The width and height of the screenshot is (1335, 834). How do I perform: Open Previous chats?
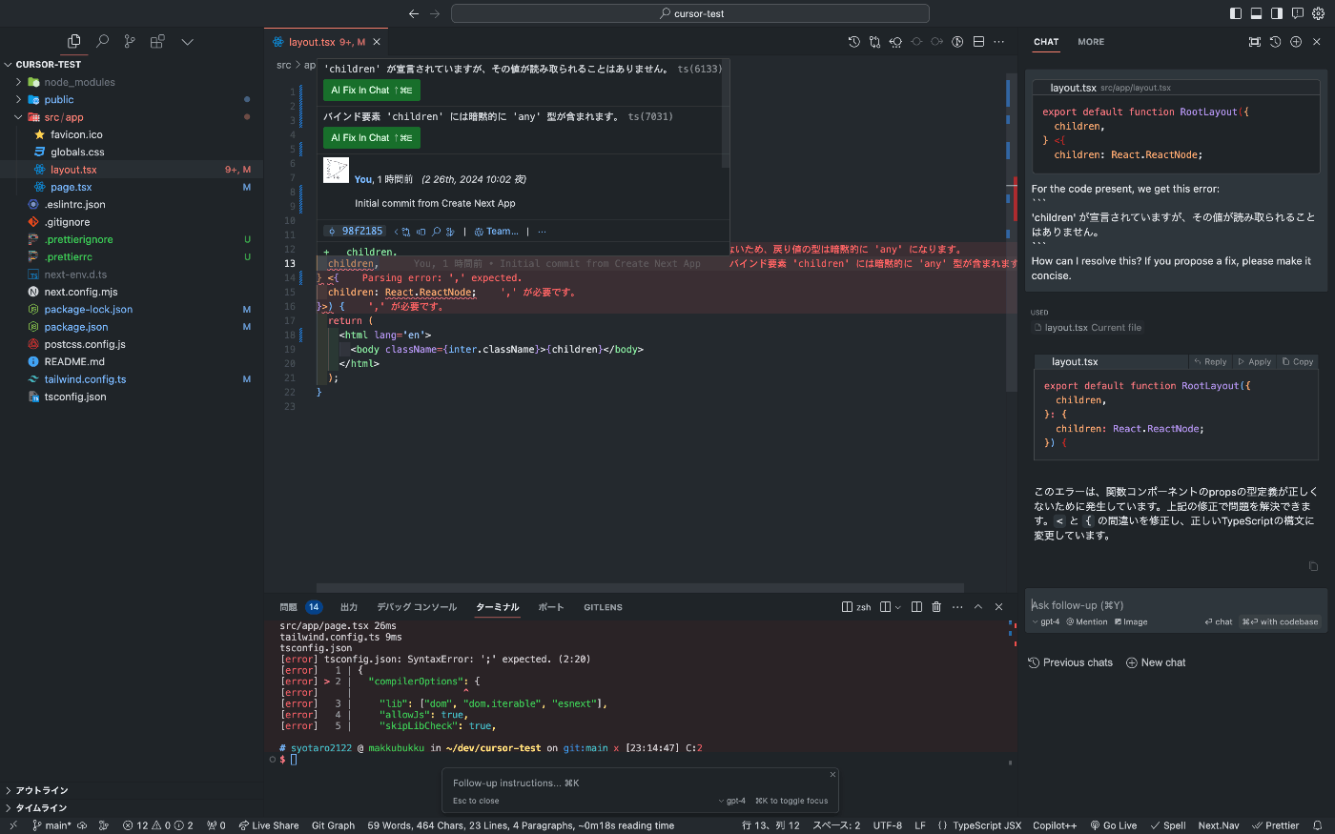(1070, 662)
